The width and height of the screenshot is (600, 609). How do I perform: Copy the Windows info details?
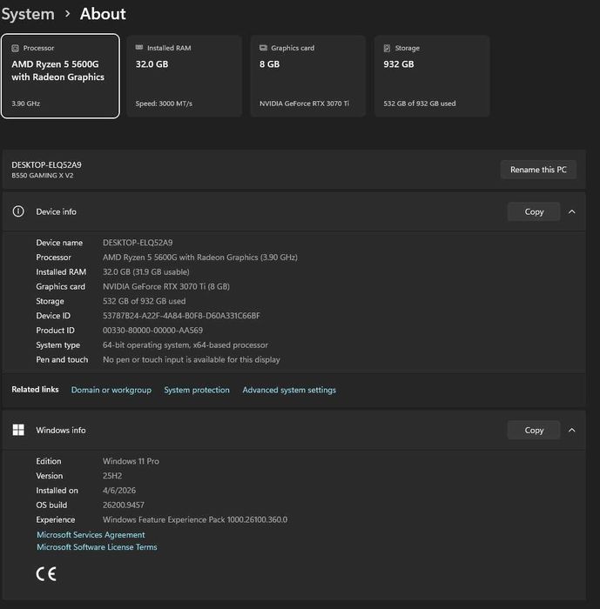tap(534, 431)
